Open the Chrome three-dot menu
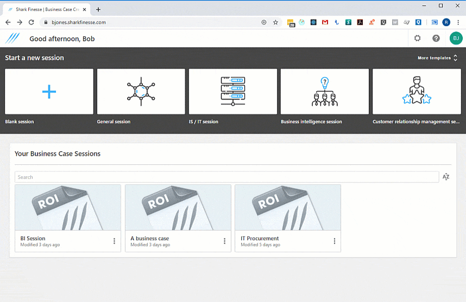Viewport: 466px width, 302px height. coord(458,22)
